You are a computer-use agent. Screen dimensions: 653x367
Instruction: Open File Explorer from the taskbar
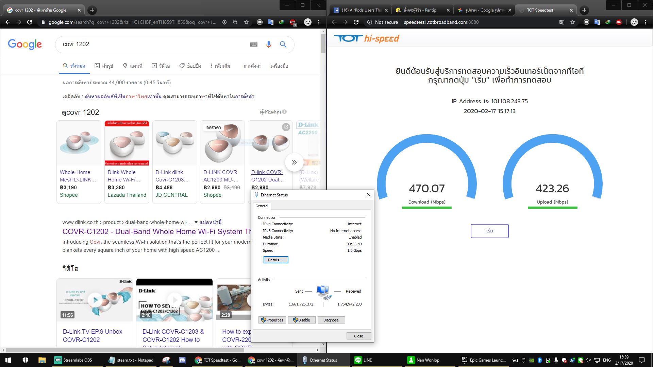[x=42, y=360]
